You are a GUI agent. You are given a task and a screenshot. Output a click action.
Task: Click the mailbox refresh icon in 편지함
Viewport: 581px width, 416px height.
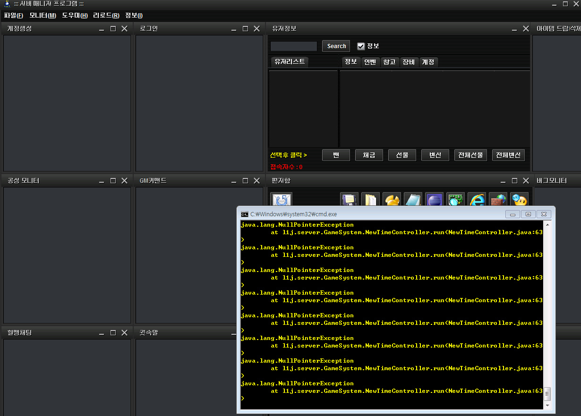[281, 200]
